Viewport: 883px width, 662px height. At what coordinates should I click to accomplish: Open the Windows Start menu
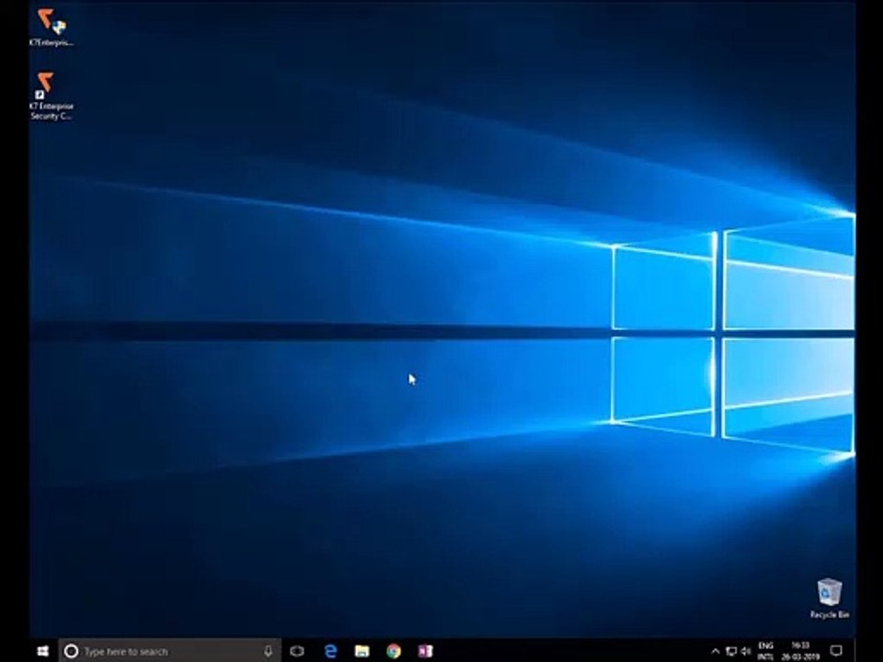(x=43, y=651)
